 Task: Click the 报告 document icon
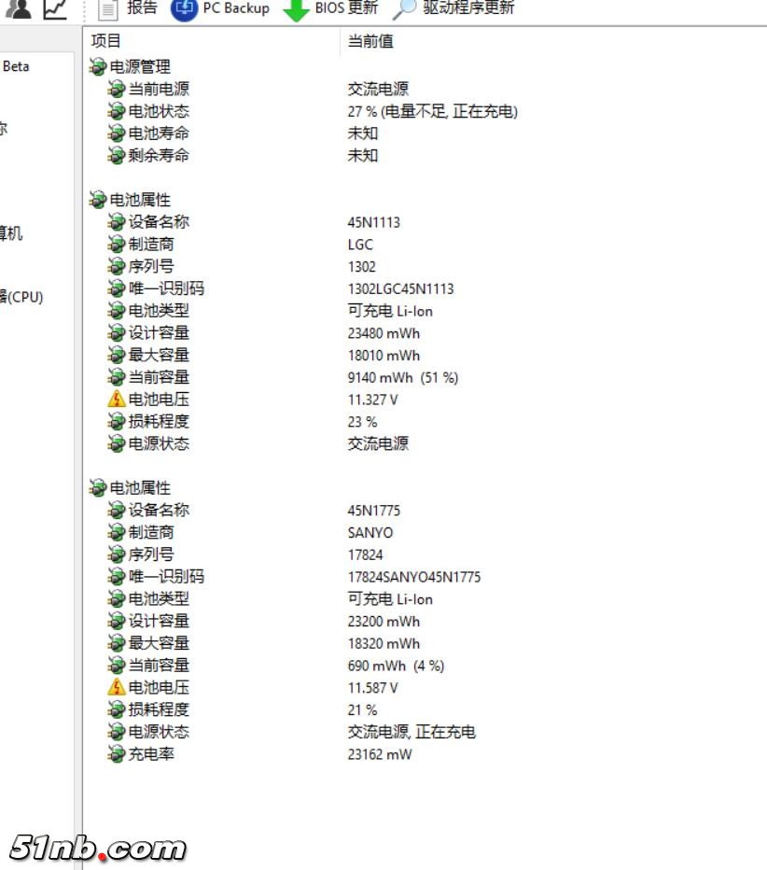click(x=108, y=8)
